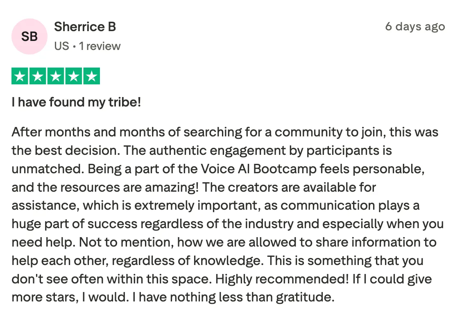Open review title I have found my tribe!
The height and width of the screenshot is (317, 462).
tap(76, 102)
